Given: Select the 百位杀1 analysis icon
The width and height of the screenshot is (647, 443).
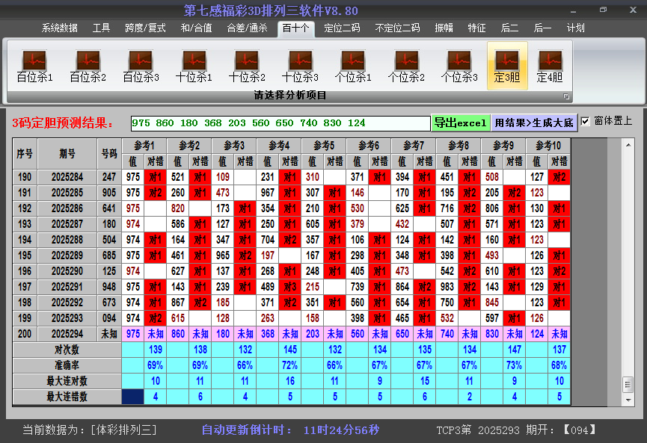Looking at the screenshot, I should coord(34,66).
